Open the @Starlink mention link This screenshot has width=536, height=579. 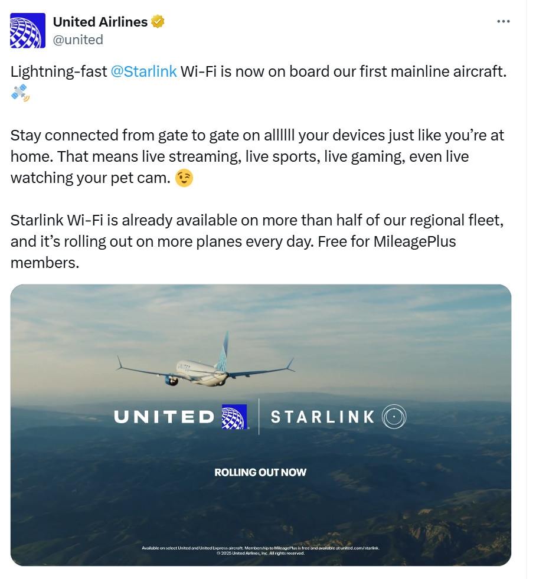143,71
